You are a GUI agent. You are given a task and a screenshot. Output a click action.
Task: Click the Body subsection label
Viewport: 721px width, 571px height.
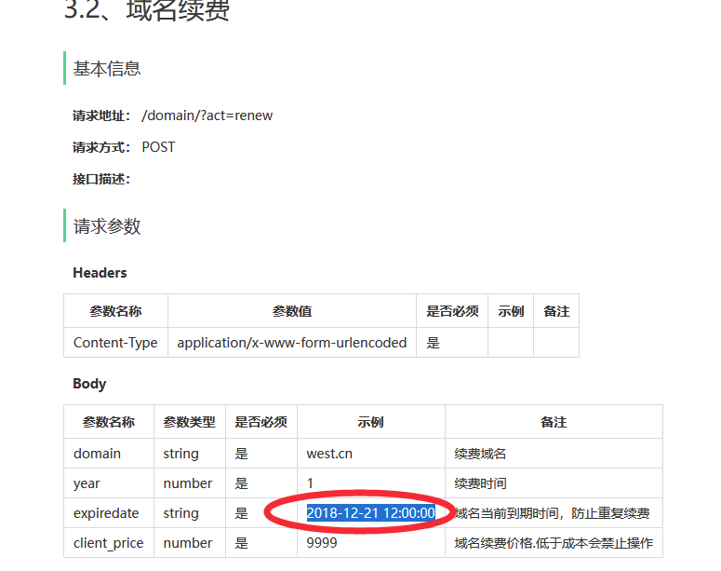[x=89, y=384]
